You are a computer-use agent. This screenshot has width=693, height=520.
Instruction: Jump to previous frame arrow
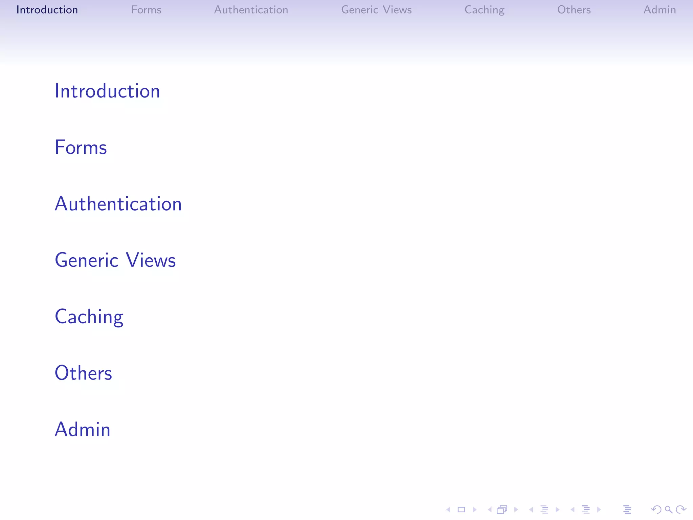[490, 510]
